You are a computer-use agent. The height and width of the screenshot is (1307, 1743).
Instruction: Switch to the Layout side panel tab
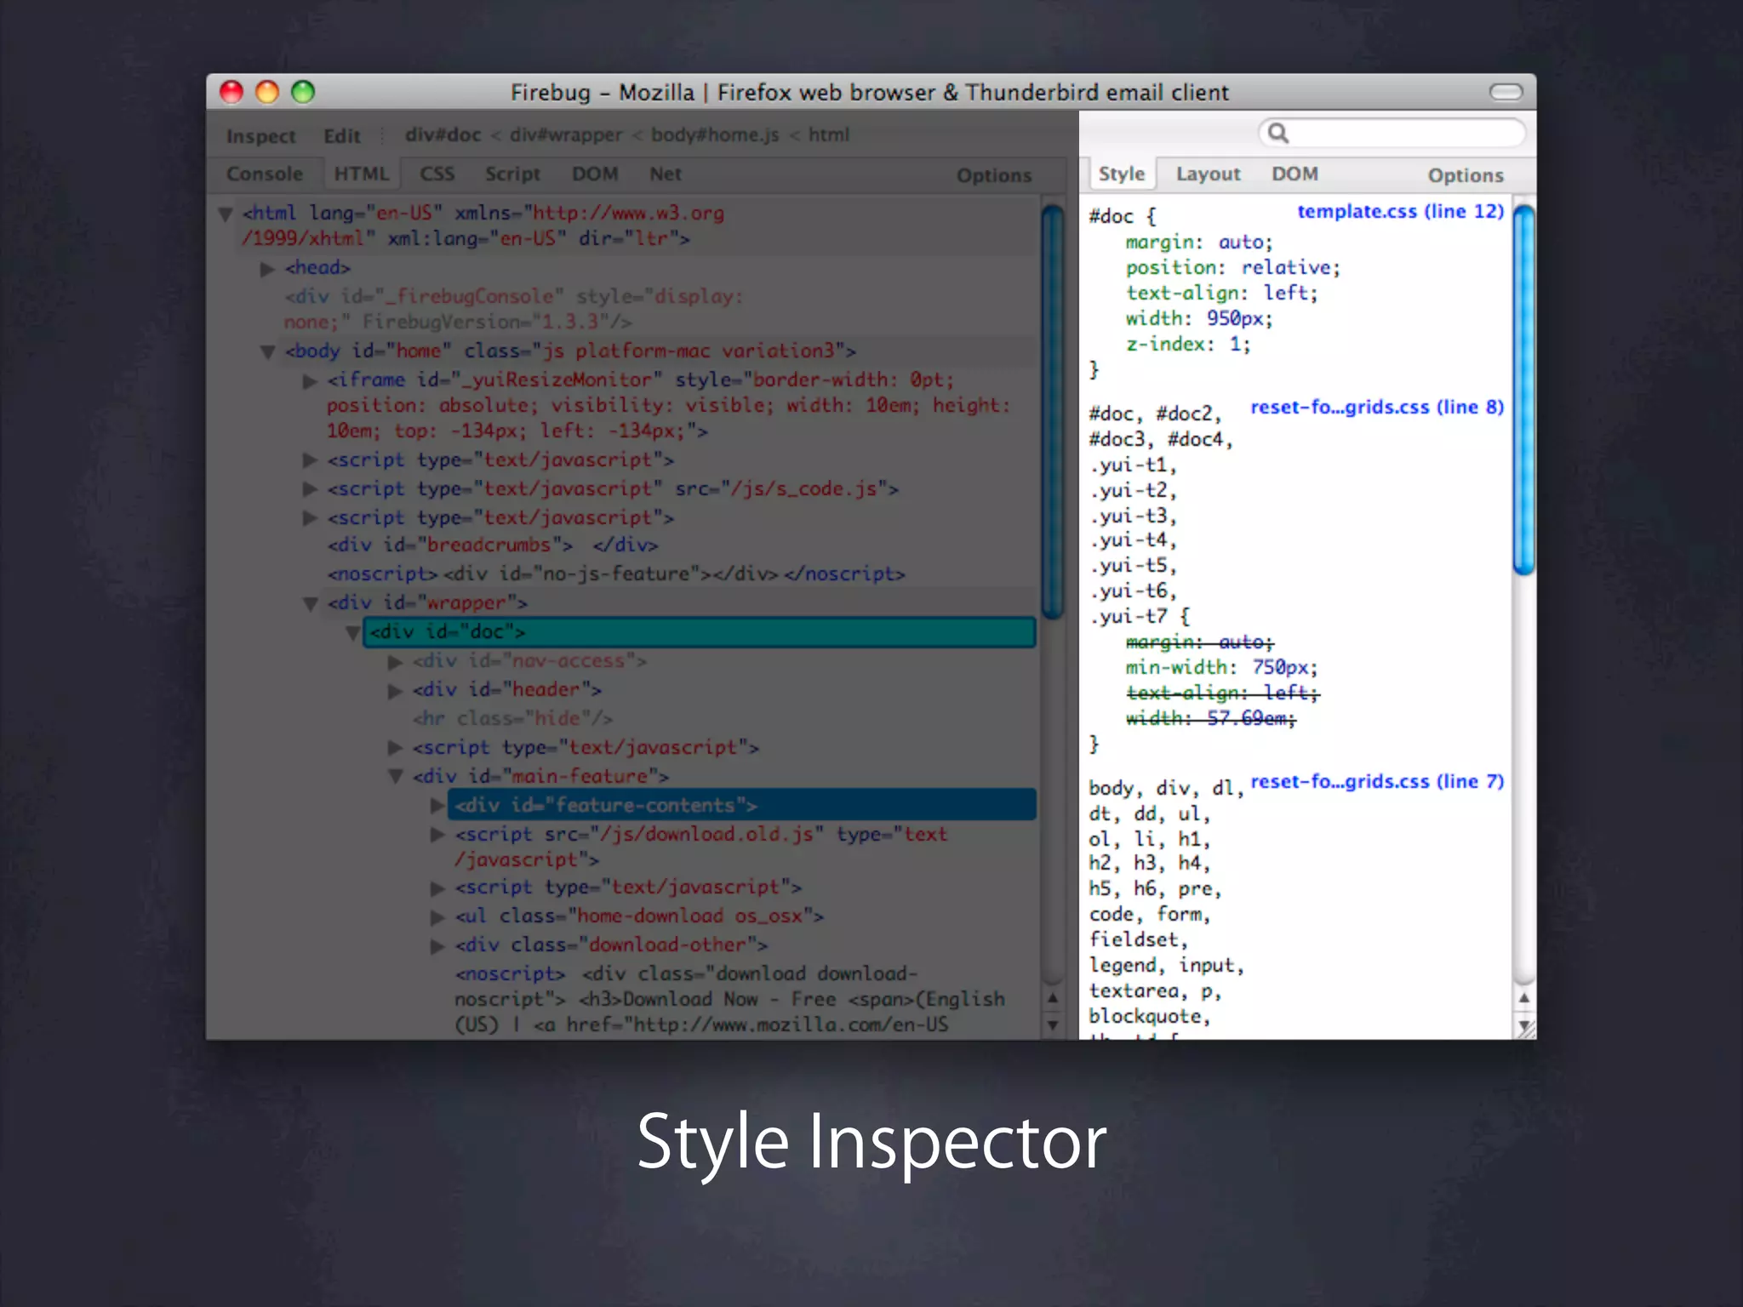(x=1209, y=174)
